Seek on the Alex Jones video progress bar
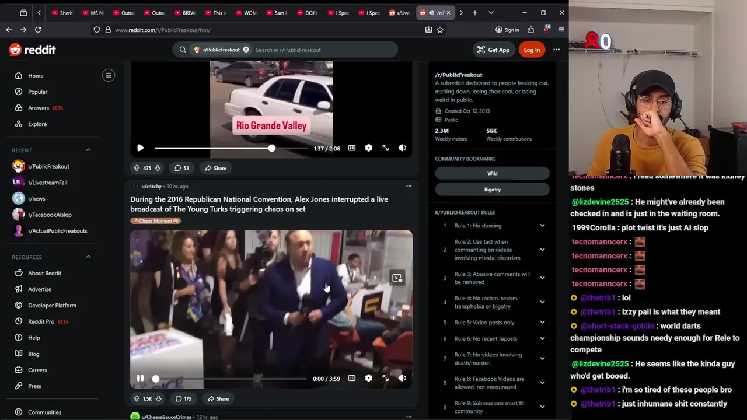Image resolution: width=747 pixels, height=420 pixels. coord(231,378)
